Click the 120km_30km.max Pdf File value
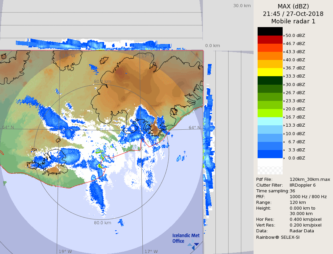Image resolution: width=333 pixels, height=254 pixels. point(310,179)
